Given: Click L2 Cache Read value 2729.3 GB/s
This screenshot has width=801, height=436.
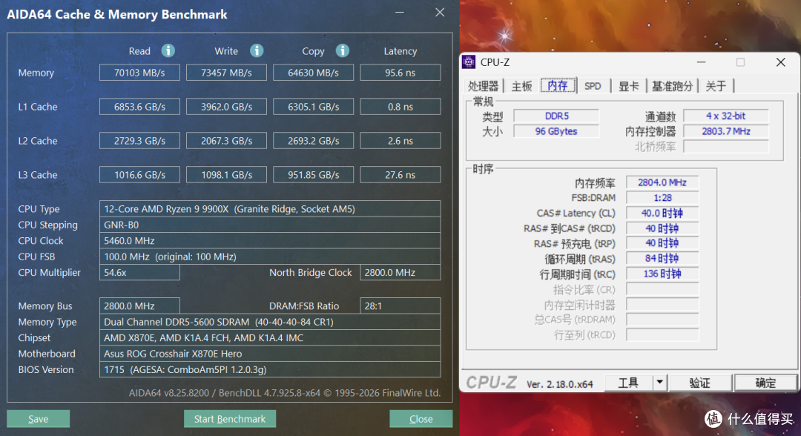Looking at the screenshot, I should (139, 140).
